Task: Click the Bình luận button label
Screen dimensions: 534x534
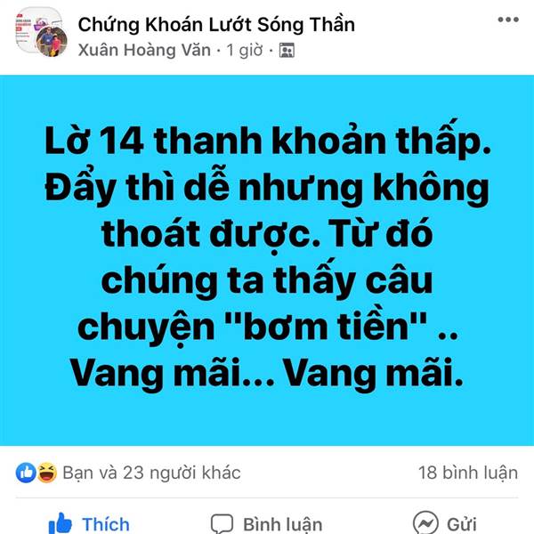Action: click(282, 525)
